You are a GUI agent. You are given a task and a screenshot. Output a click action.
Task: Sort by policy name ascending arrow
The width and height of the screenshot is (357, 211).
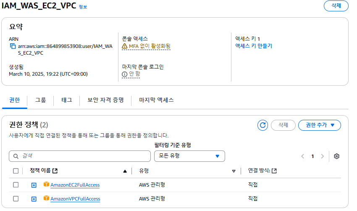click(125, 171)
